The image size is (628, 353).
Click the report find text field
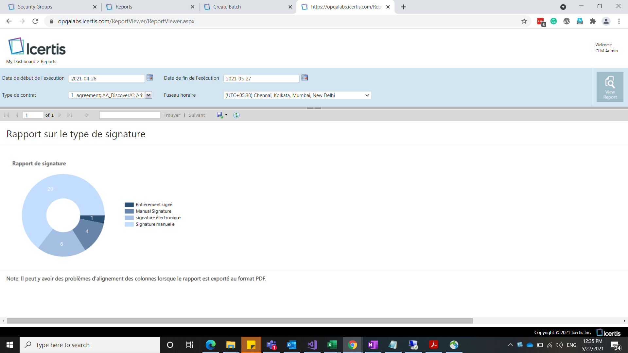(130, 115)
